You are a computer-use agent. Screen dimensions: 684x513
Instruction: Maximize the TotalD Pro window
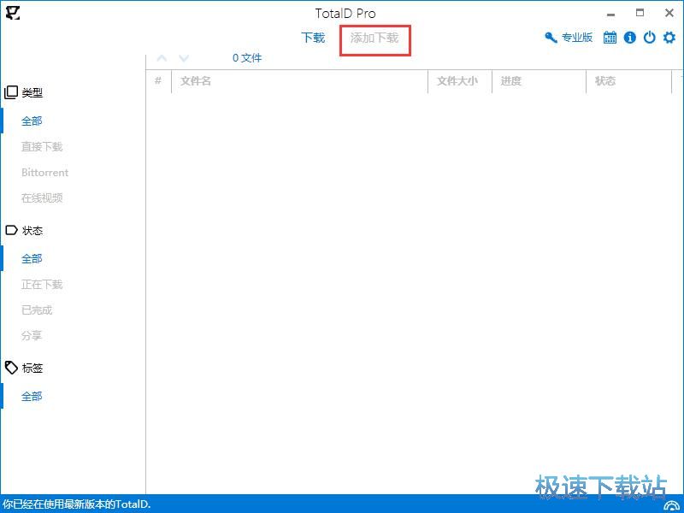[x=640, y=13]
